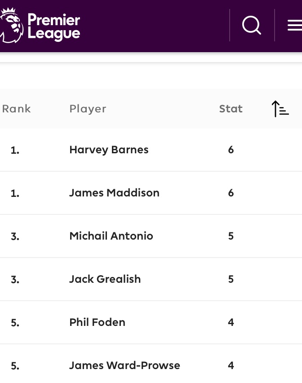Click the Premier League wordmark text
302x383 pixels.
tap(54, 27)
